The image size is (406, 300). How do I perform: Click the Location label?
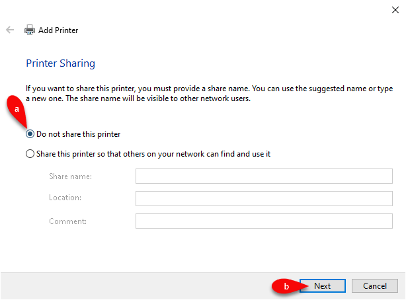[65, 198]
